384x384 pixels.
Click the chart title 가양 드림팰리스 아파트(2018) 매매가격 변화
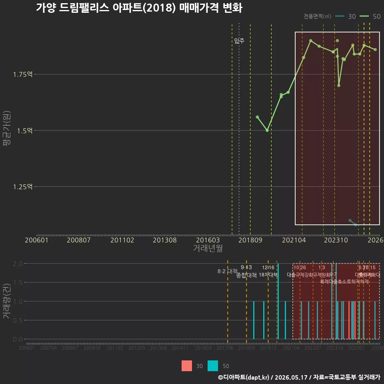coord(139,7)
